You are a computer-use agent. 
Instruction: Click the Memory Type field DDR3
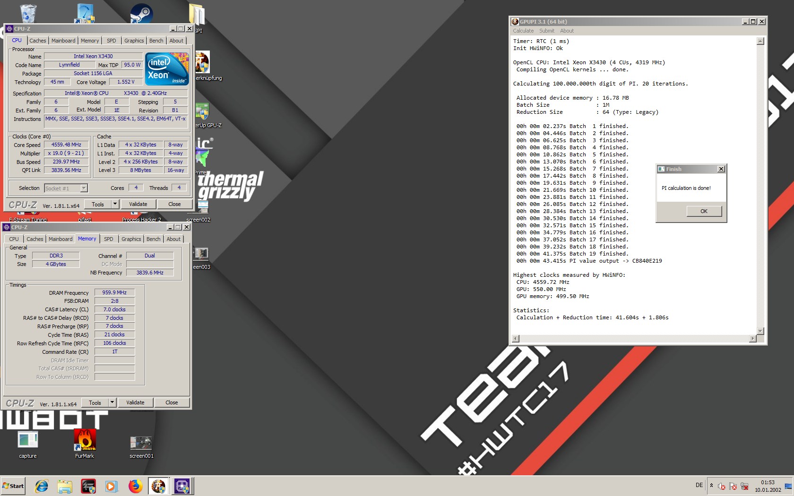coord(56,256)
